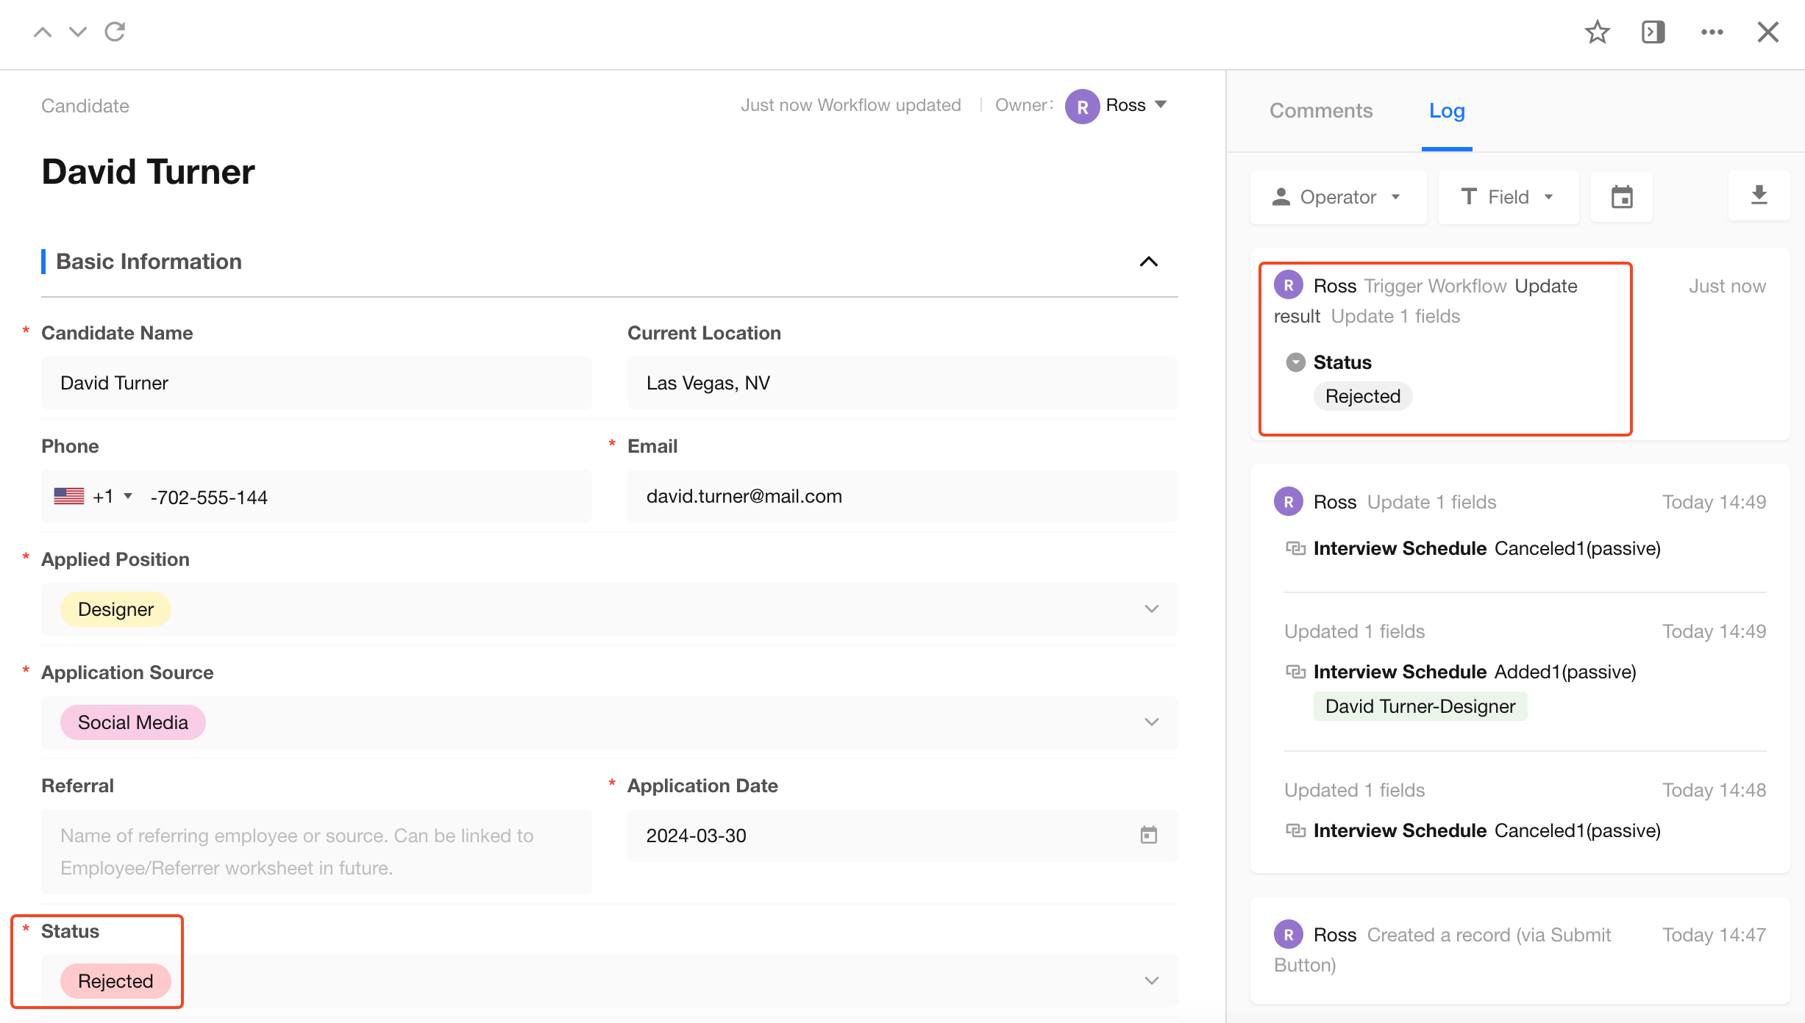Click the Referral text field
Viewport: 1805px width, 1023px height.
(316, 851)
